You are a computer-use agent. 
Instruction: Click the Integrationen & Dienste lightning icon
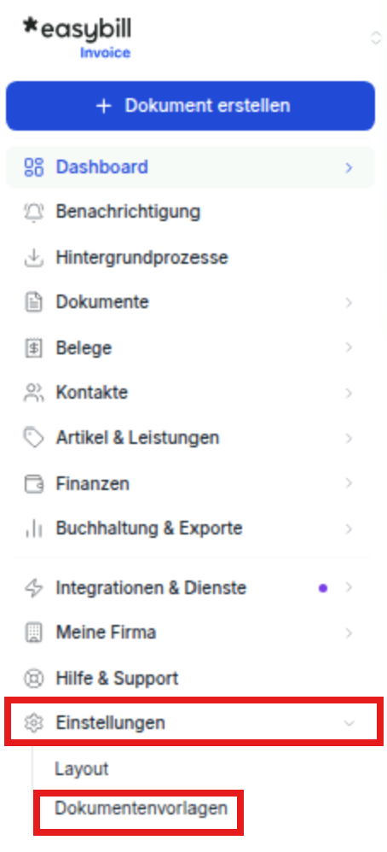33,587
